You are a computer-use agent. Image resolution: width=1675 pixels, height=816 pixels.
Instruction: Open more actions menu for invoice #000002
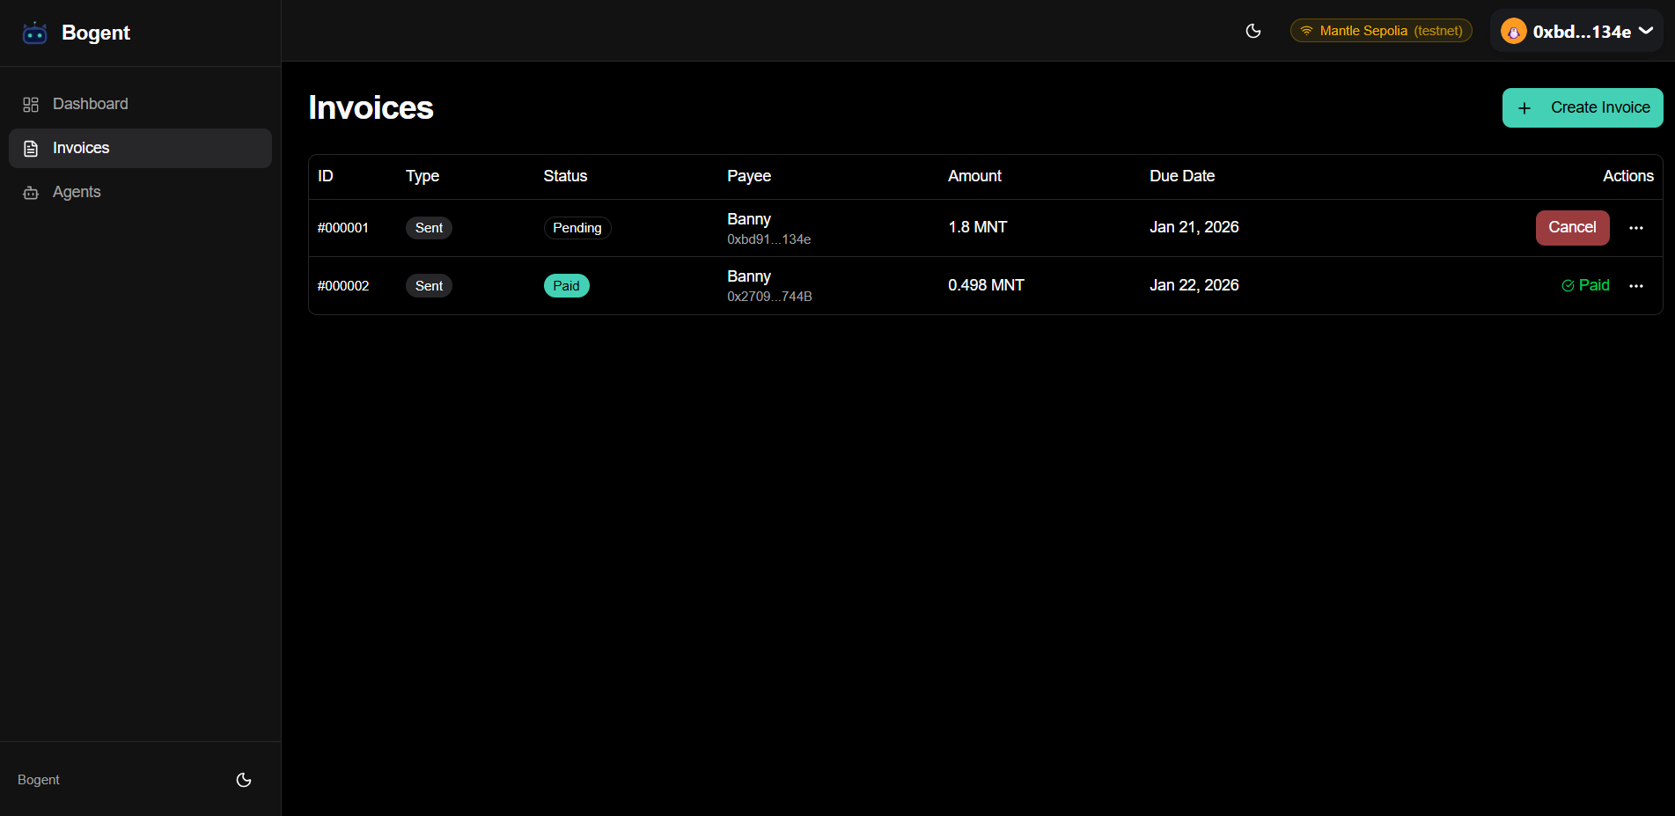click(1636, 286)
